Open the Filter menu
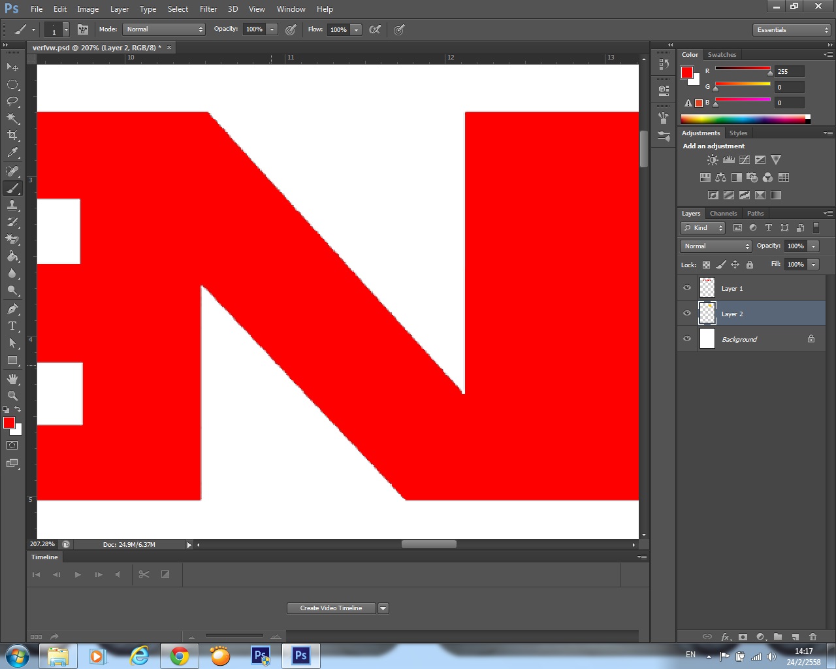836x669 pixels. 208,9
